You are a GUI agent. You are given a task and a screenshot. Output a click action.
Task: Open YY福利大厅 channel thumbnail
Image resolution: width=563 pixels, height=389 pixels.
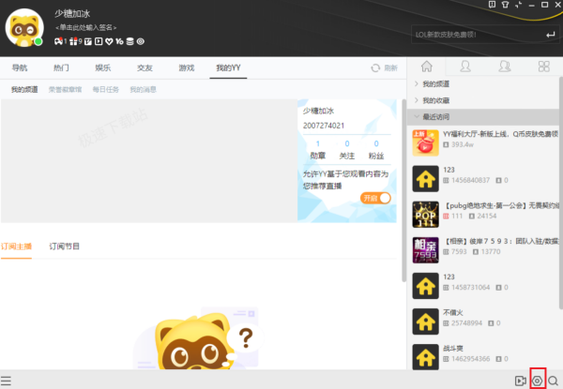coord(425,143)
